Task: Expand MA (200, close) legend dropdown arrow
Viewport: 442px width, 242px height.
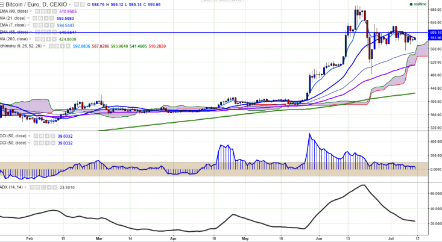Action: [x=30, y=39]
